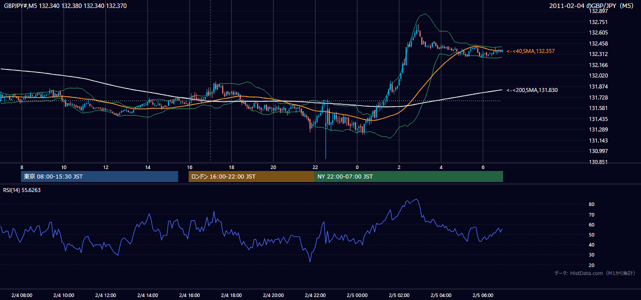Viewport: 641px width, 300px height.
Task: Click the 2/4 16:00 date label
Action: [190, 295]
